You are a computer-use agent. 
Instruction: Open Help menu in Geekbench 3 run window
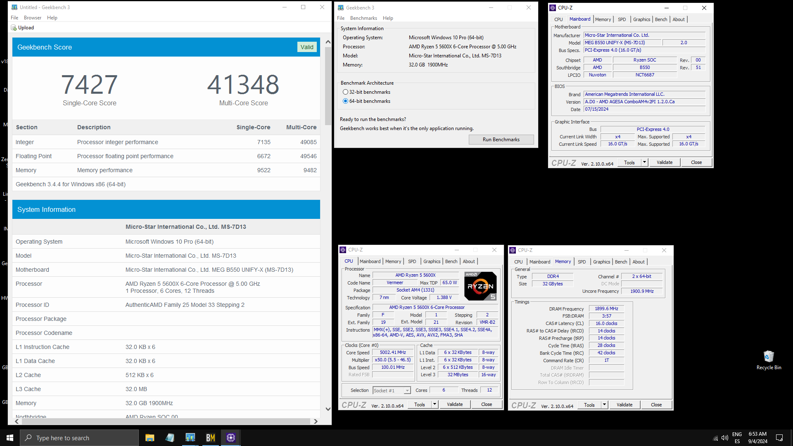coord(388,18)
